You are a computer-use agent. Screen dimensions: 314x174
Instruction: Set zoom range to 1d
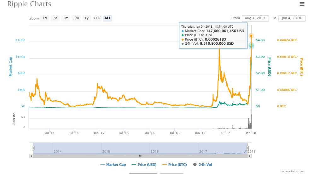(x=45, y=18)
